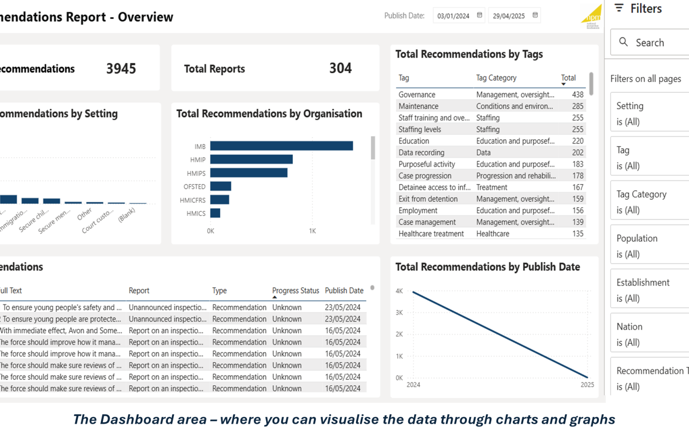Select the IMB bar in Organisation chart
The image size is (689, 446).
281,146
